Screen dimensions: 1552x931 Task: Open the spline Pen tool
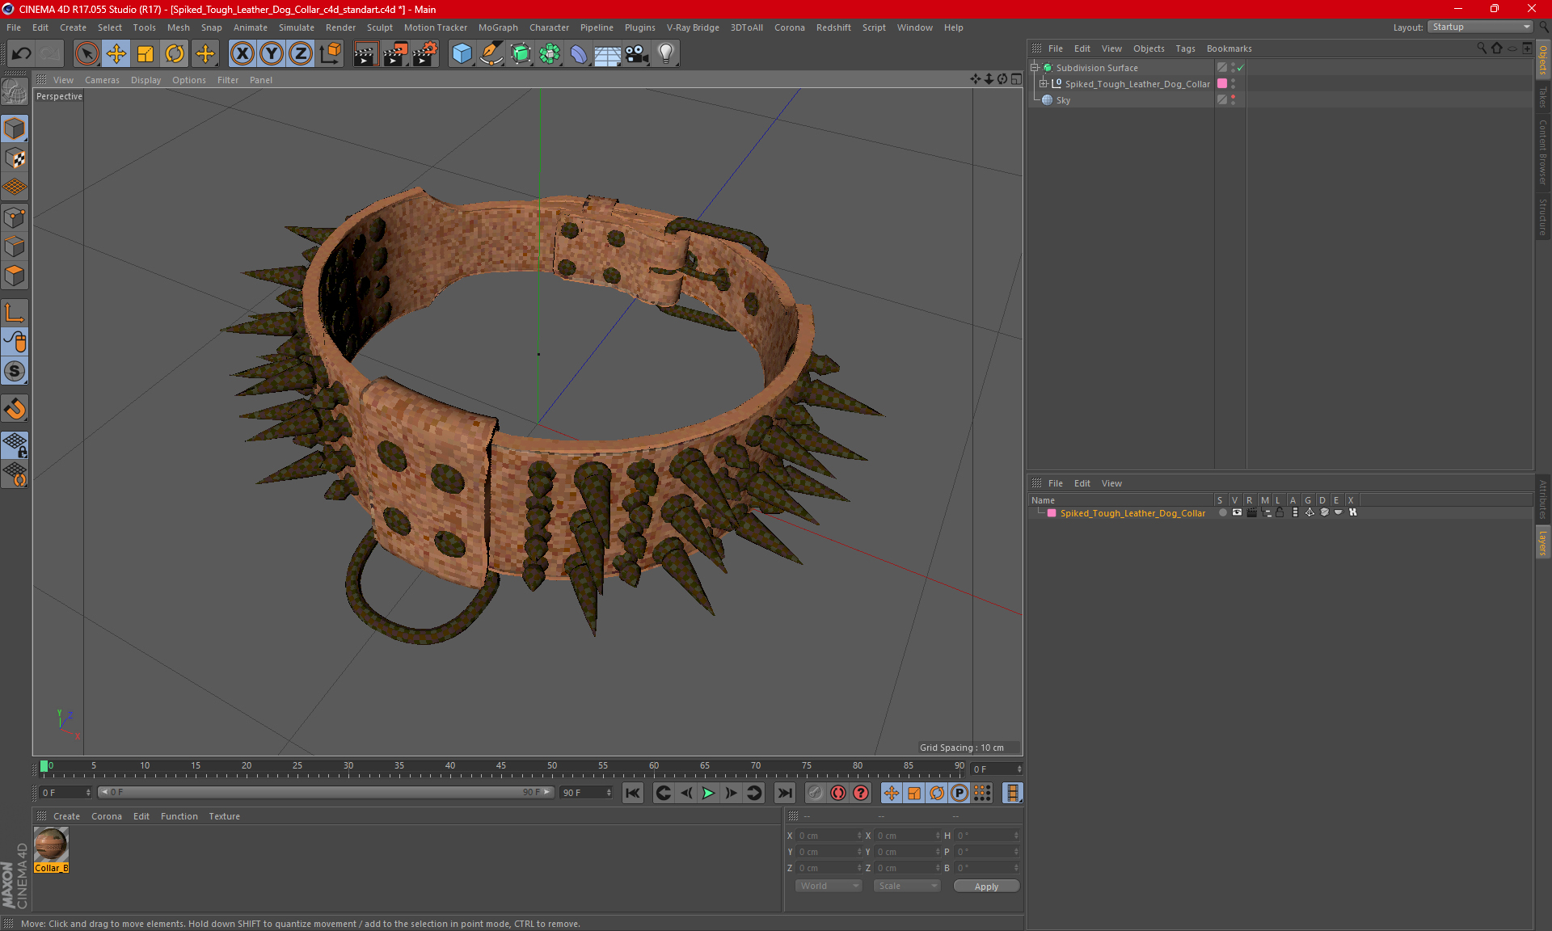491,54
